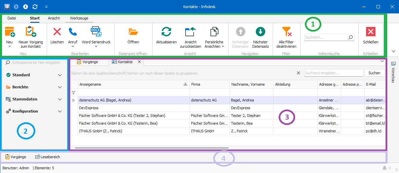Switch to the Ansicht ribbon tab
This screenshot has width=399, height=173.
tap(54, 18)
